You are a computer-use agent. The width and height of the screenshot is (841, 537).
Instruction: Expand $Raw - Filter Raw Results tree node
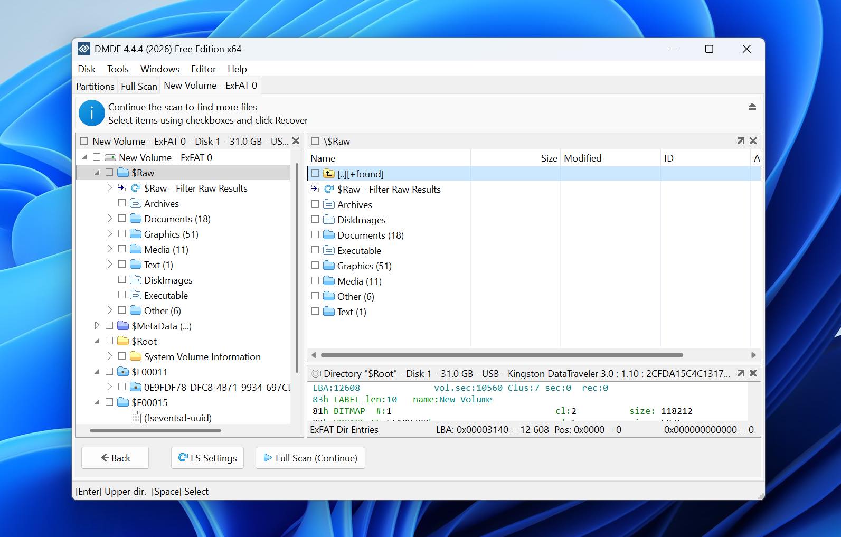(x=109, y=187)
